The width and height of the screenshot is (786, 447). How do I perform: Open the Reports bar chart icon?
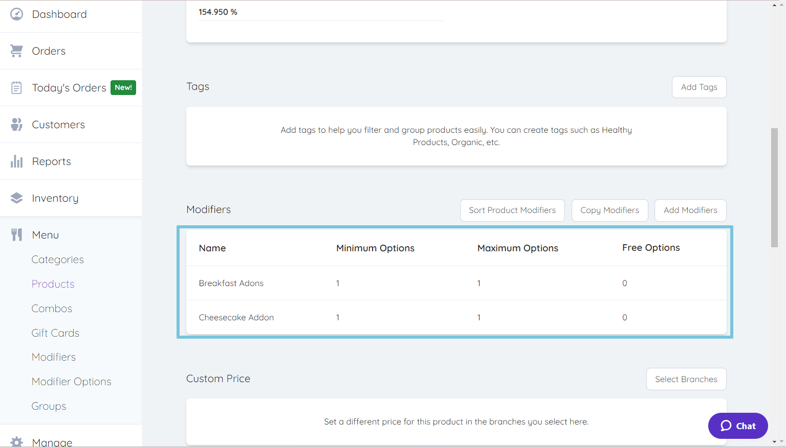(x=16, y=161)
